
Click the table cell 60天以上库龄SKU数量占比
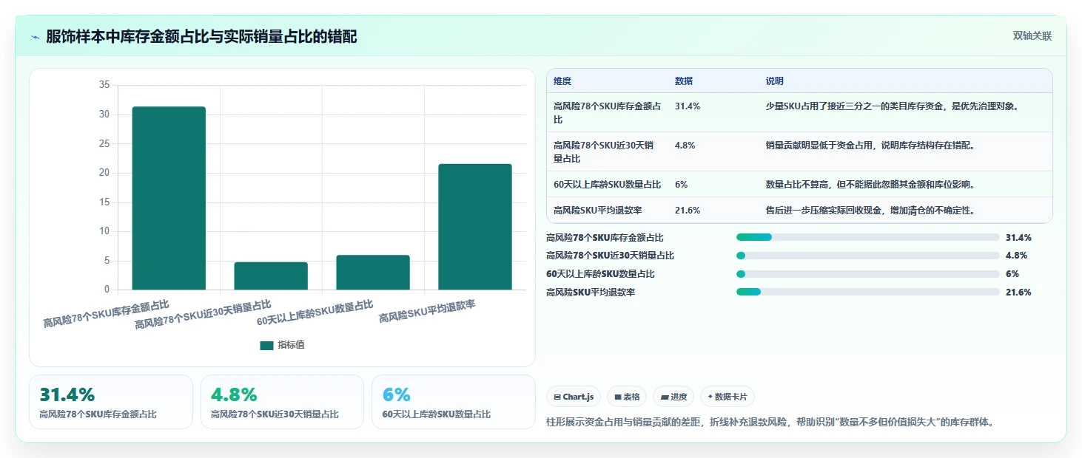607,185
